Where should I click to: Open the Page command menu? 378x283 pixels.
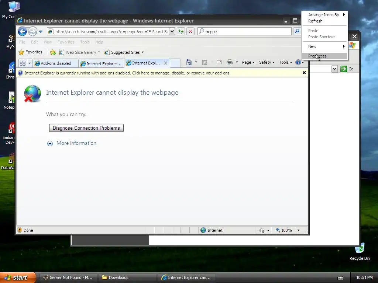coord(248,62)
